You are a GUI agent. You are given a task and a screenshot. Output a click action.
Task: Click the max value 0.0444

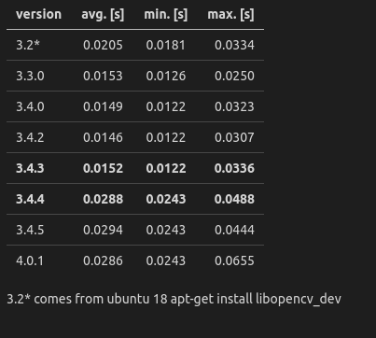point(234,230)
